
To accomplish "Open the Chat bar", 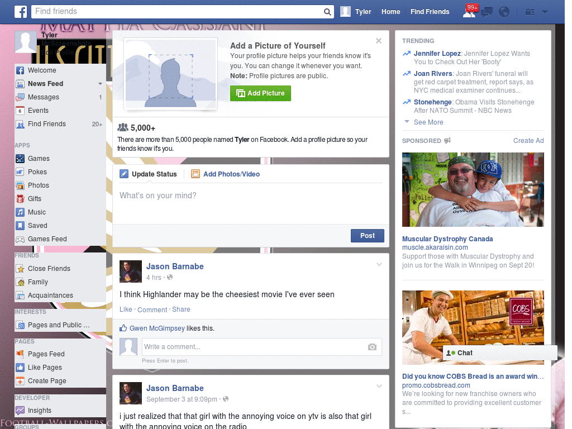I will [500, 353].
